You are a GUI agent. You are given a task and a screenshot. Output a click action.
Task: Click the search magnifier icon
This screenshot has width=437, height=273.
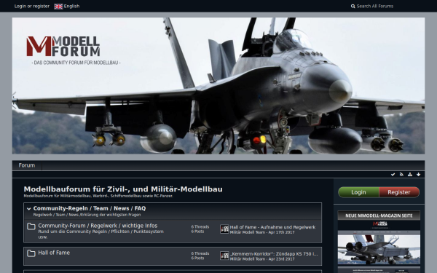353,6
